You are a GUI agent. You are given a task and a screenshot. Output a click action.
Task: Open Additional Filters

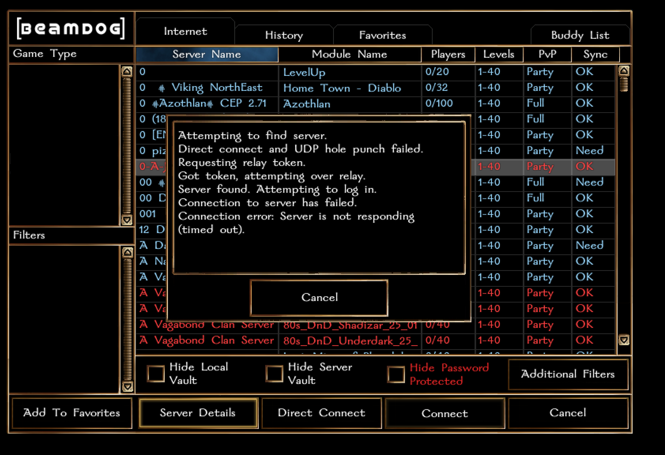(568, 374)
